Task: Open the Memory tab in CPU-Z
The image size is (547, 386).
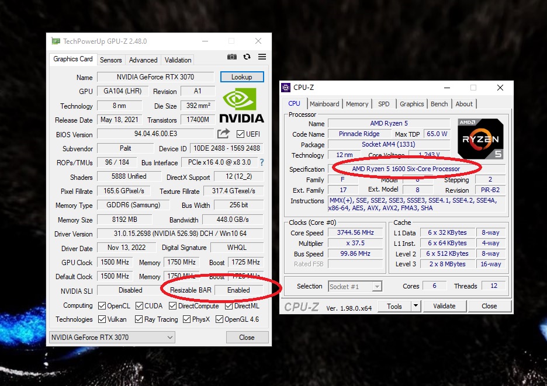Action: (357, 104)
